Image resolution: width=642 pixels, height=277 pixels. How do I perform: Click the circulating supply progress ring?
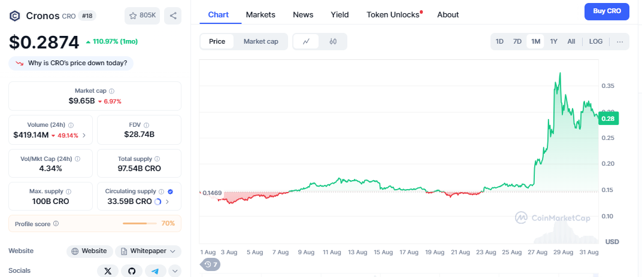pyautogui.click(x=158, y=201)
